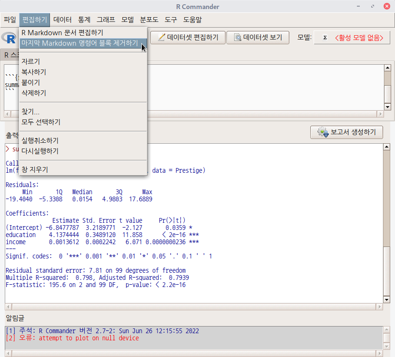Open the 도움말 menu
Viewport: 395px width, 357px height.
pos(192,20)
